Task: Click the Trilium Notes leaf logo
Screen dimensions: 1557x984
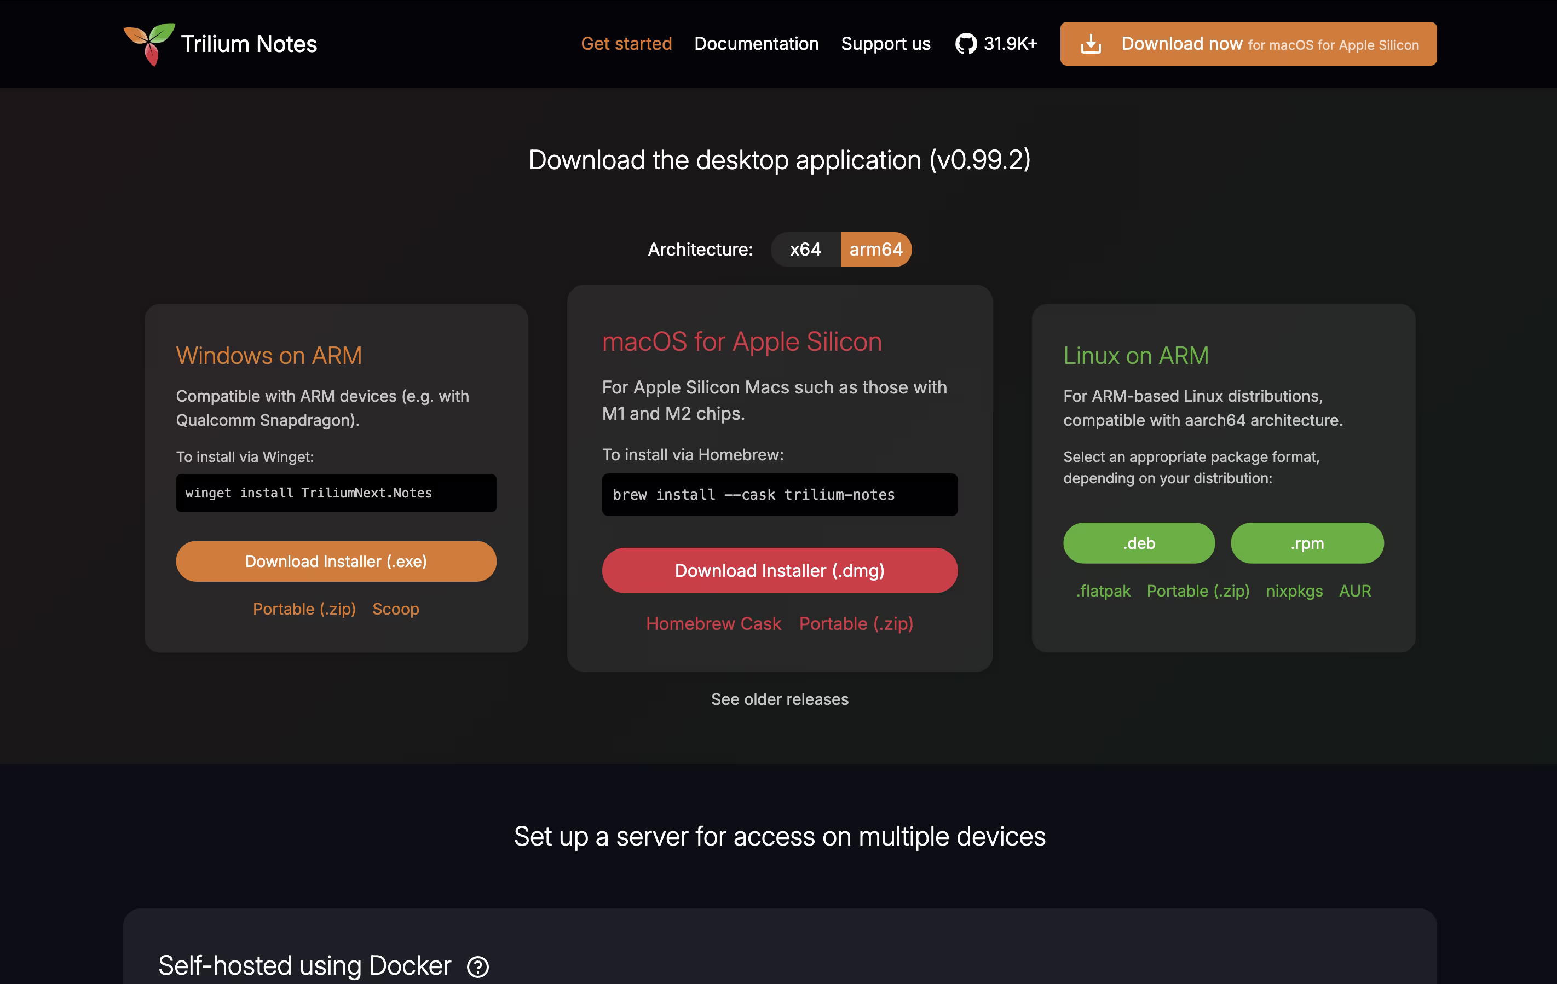Action: point(149,44)
